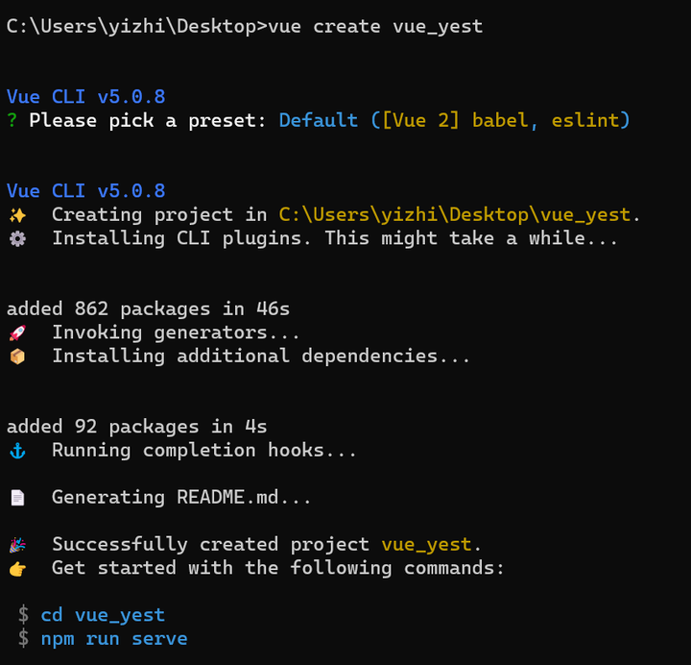Click the sparkles emoji before Creating project
Viewport: 691px width, 665px height.
[x=17, y=215]
